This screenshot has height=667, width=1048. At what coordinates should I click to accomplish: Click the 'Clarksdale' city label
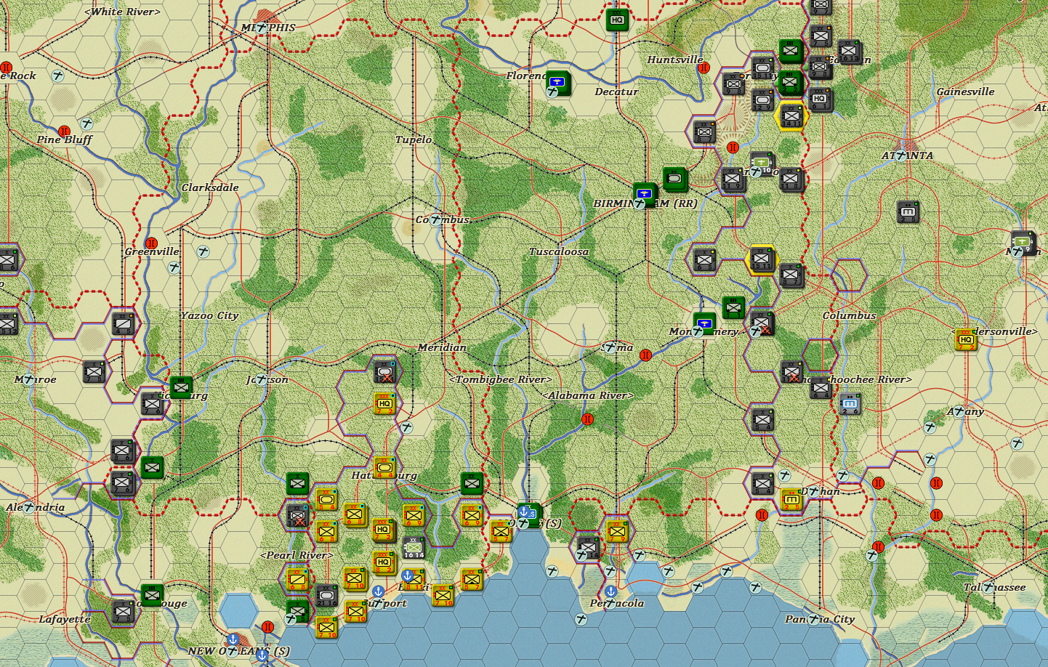point(210,187)
